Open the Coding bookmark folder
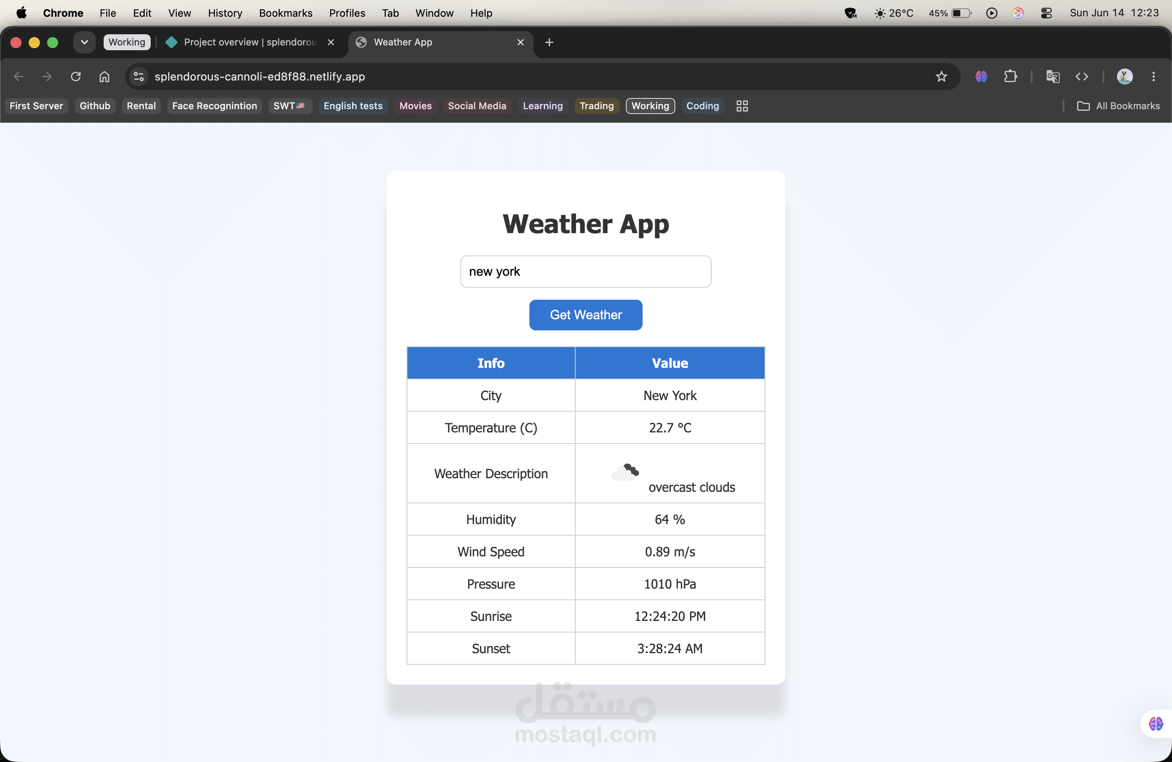This screenshot has width=1172, height=762. click(x=703, y=106)
